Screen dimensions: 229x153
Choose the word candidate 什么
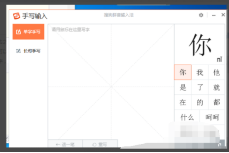pyautogui.click(x=187, y=117)
